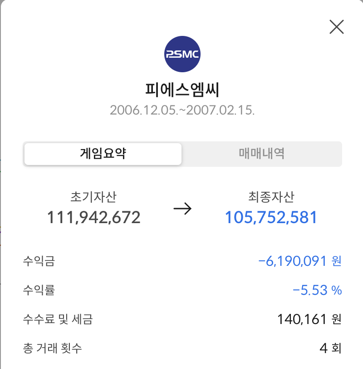Click the 수익금 row label
The width and height of the screenshot is (363, 369).
pos(39,261)
